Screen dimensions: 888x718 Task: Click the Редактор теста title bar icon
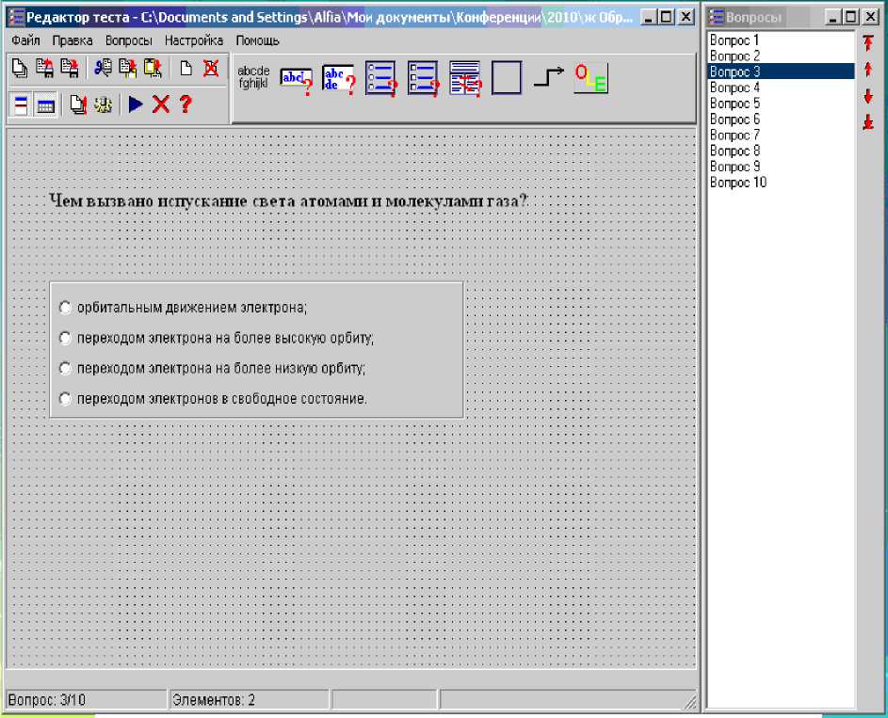pos(16,18)
